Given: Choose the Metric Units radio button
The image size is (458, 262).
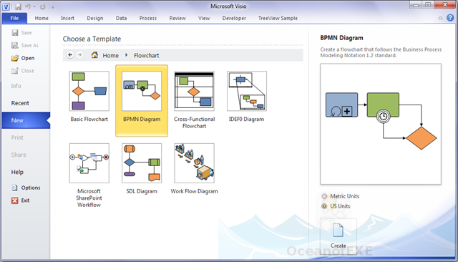Looking at the screenshot, I should pyautogui.click(x=324, y=196).
